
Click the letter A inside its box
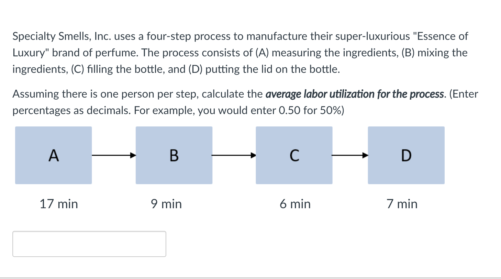pyautogui.click(x=53, y=156)
